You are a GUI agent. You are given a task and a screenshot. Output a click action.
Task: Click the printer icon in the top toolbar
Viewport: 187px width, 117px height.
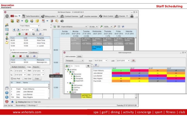(132, 16)
